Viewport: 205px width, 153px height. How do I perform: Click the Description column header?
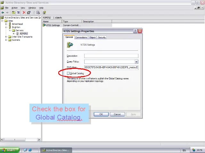point(97,21)
